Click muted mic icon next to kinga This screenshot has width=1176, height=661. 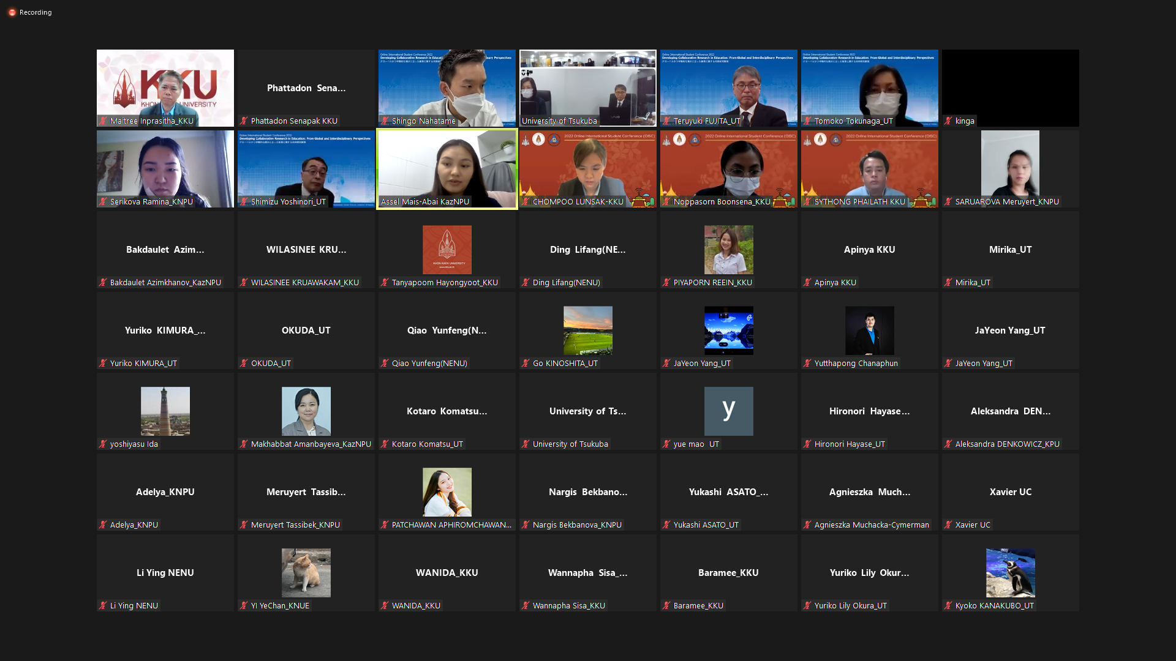point(948,121)
